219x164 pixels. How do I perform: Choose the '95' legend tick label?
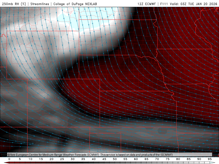click(210, 159)
